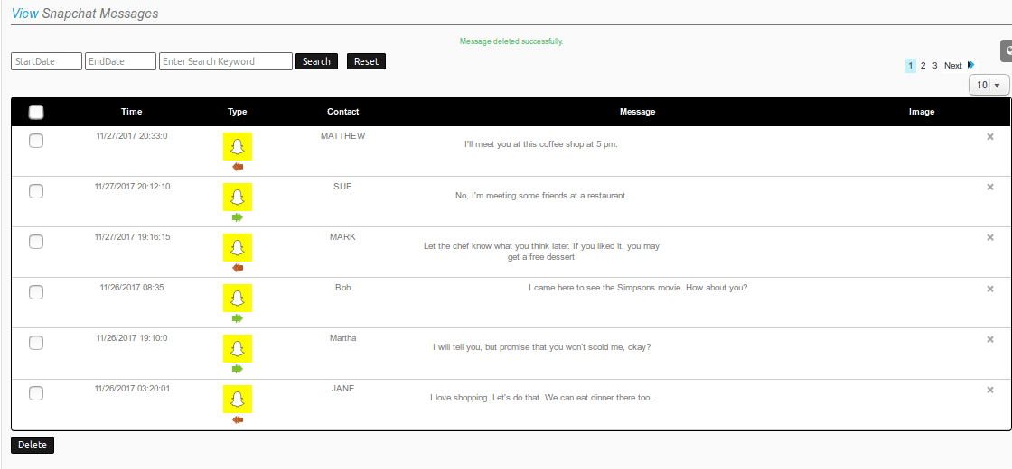Click the green outgoing arrow in Bob's row
Image resolution: width=1012 pixels, height=469 pixels.
238,318
